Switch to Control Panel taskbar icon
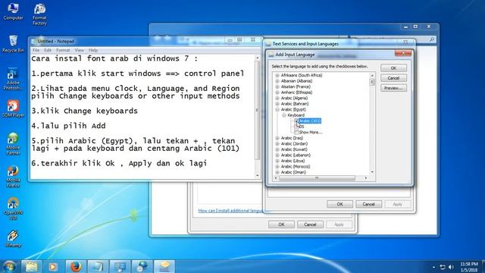Image resolution: width=485 pixels, height=273 pixels. click(120, 266)
